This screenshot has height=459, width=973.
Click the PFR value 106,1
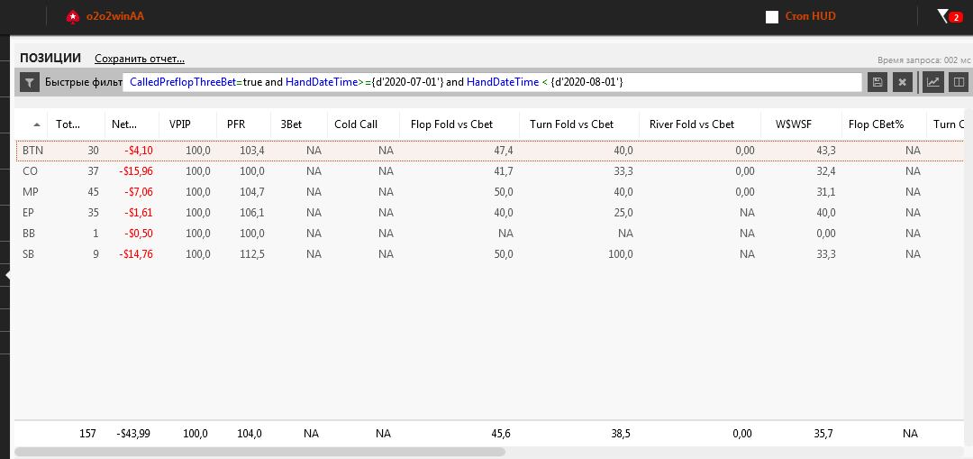[252, 213]
